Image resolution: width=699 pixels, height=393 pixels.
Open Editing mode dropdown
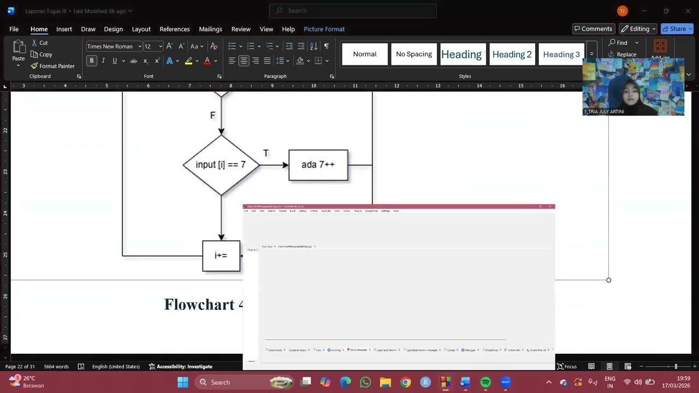(638, 29)
